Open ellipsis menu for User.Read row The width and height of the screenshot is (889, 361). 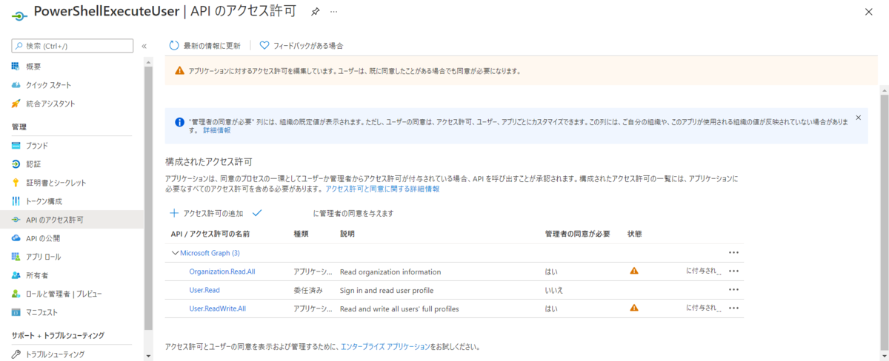(x=734, y=289)
